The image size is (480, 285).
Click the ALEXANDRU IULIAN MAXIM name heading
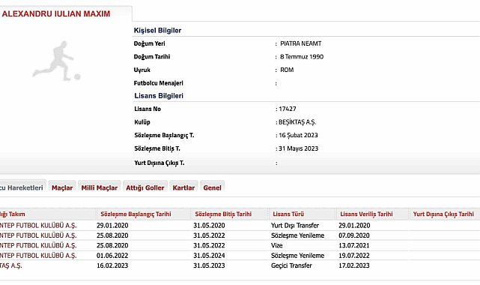click(56, 13)
